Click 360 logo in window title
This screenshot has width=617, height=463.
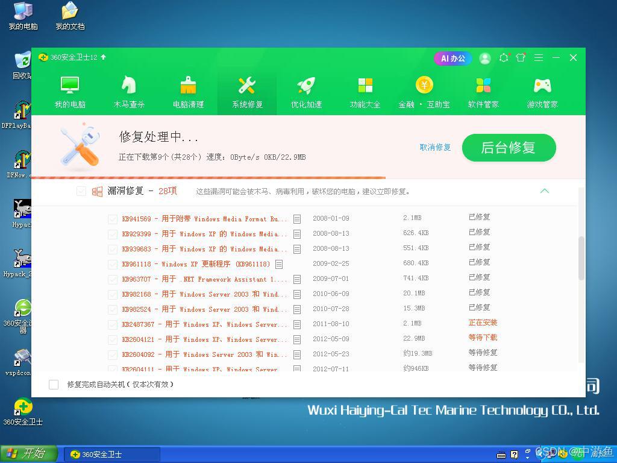(43, 57)
